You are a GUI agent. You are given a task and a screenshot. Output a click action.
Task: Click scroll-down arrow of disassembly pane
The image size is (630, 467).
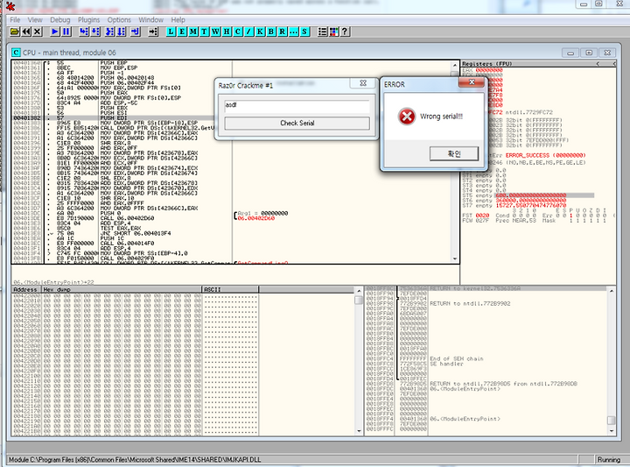455,258
